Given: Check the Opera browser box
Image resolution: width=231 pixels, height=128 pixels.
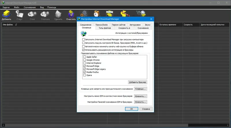Looking at the screenshot, I should point(84,75).
